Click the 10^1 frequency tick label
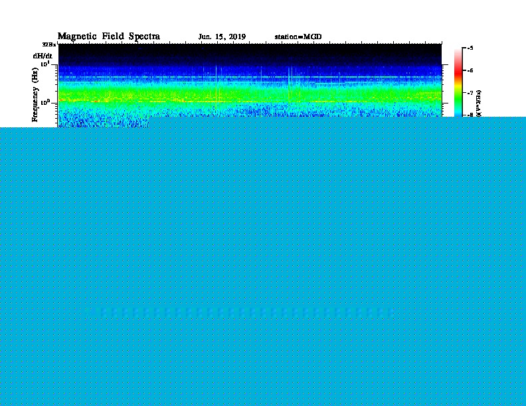This screenshot has height=406, width=526. pyautogui.click(x=45, y=64)
